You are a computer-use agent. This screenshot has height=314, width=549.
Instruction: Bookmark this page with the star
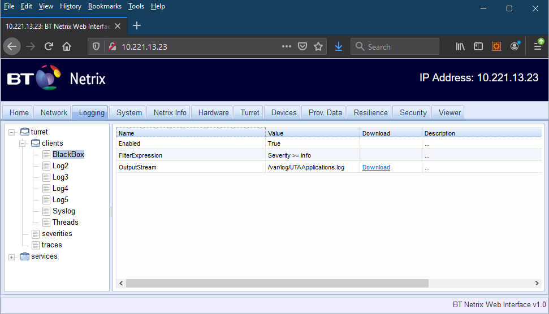coord(318,46)
